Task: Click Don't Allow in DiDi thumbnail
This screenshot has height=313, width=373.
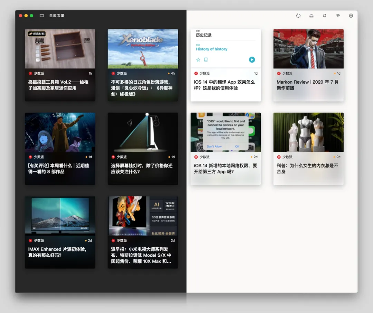Action: pos(214,146)
